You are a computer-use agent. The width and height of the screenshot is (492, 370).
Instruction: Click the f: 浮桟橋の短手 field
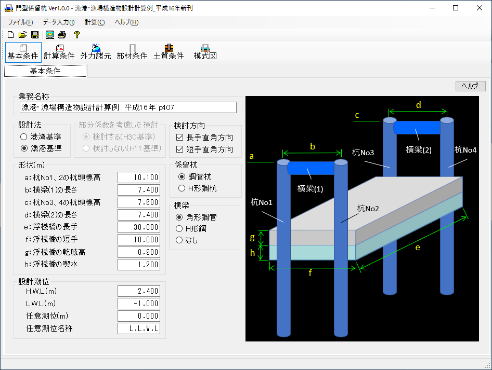pos(139,240)
